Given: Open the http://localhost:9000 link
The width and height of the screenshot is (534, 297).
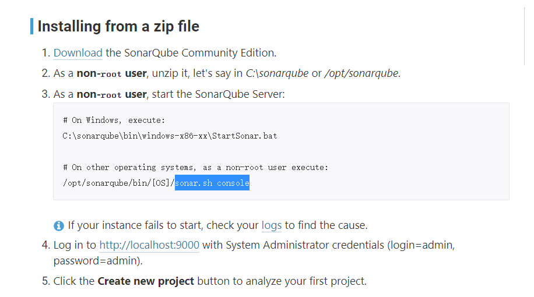Looking at the screenshot, I should (149, 245).
